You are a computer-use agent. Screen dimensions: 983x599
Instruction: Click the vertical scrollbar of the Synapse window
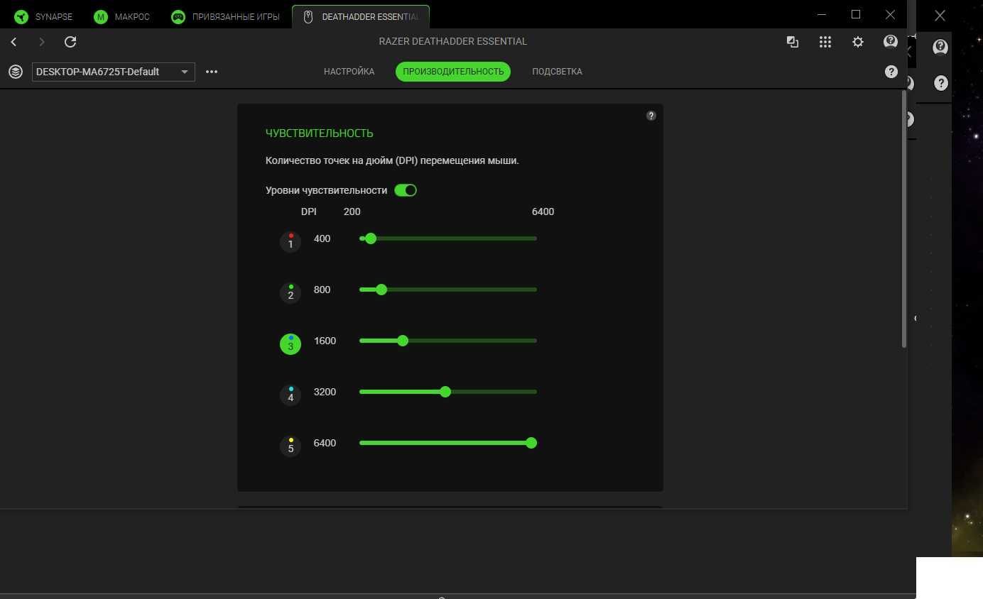[904, 219]
